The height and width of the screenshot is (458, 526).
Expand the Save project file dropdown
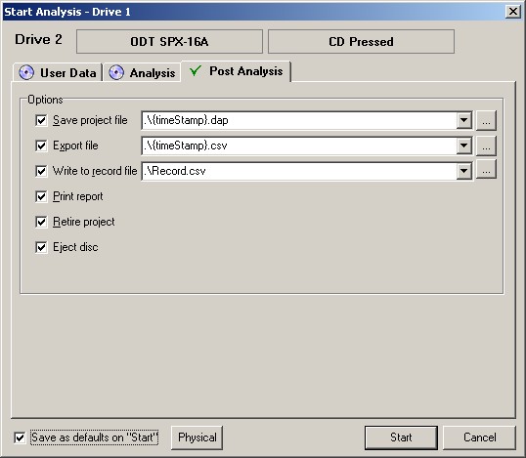[464, 120]
